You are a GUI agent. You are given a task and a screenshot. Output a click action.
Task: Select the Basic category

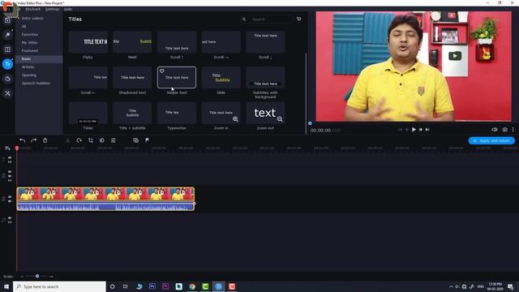click(x=39, y=59)
